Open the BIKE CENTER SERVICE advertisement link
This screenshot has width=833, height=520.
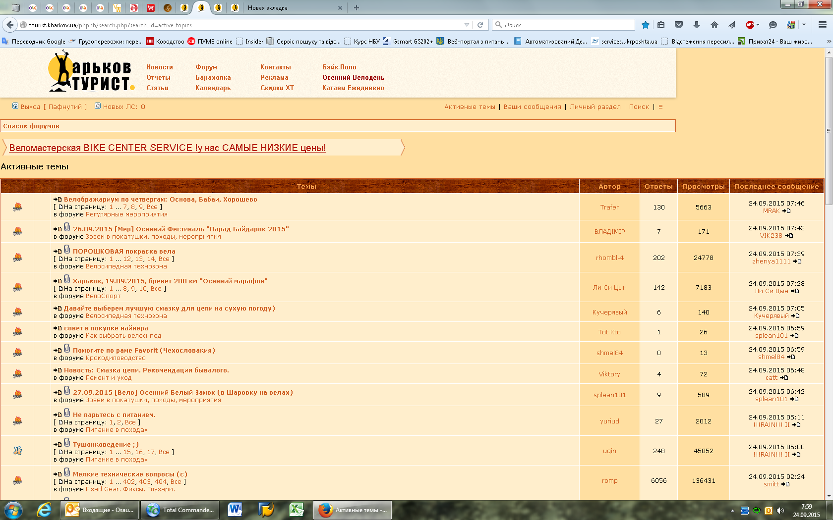(x=167, y=148)
